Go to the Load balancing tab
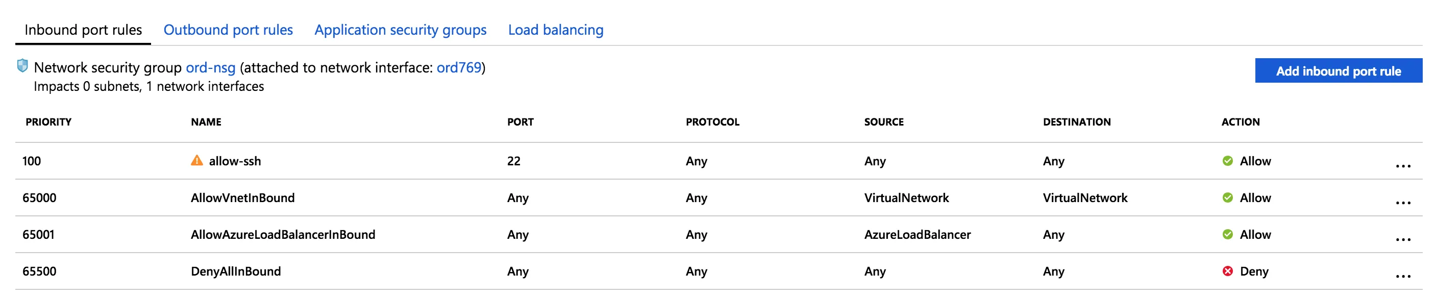 click(x=555, y=30)
